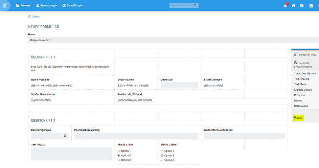Click the Statischer Text icon
The height and width of the screenshot is (168, 319).
point(295,54)
